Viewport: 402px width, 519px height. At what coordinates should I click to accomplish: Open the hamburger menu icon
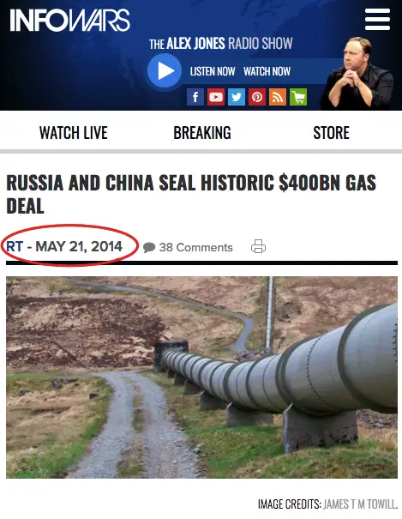click(x=377, y=19)
